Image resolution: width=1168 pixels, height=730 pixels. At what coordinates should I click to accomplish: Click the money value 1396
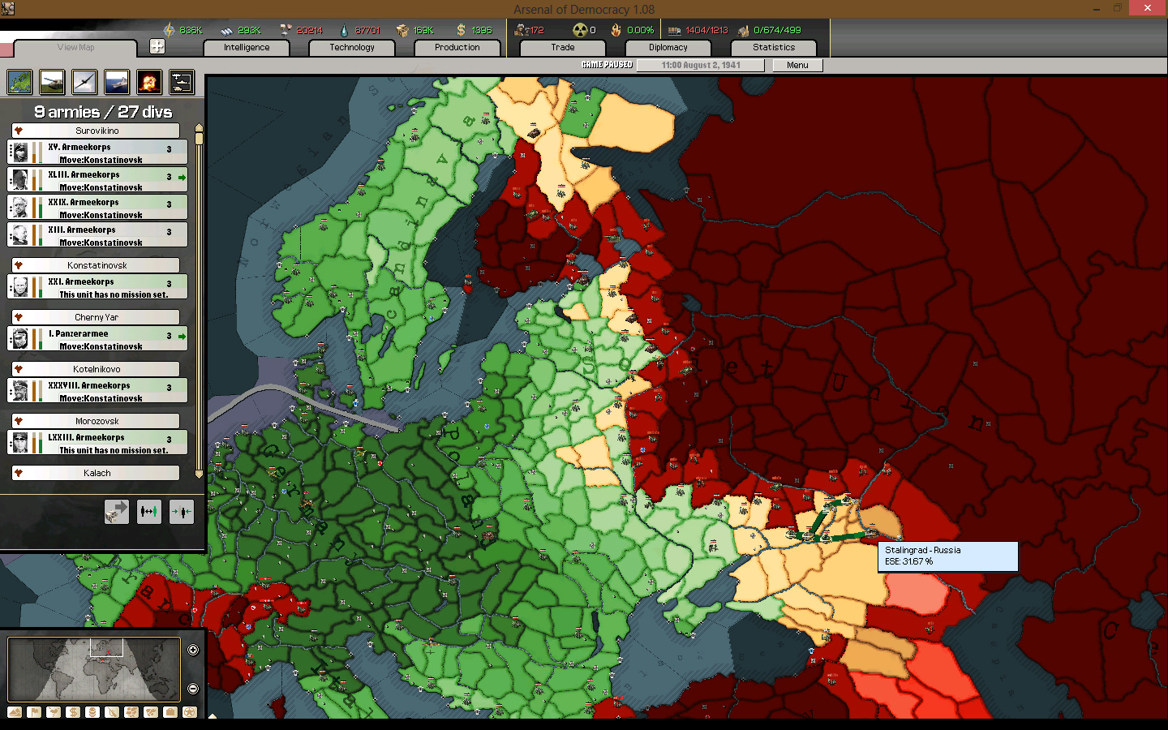pyautogui.click(x=482, y=30)
